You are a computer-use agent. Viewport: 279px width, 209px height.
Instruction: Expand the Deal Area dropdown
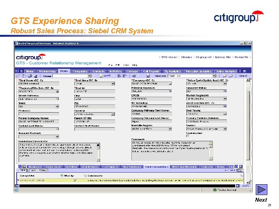113,84
